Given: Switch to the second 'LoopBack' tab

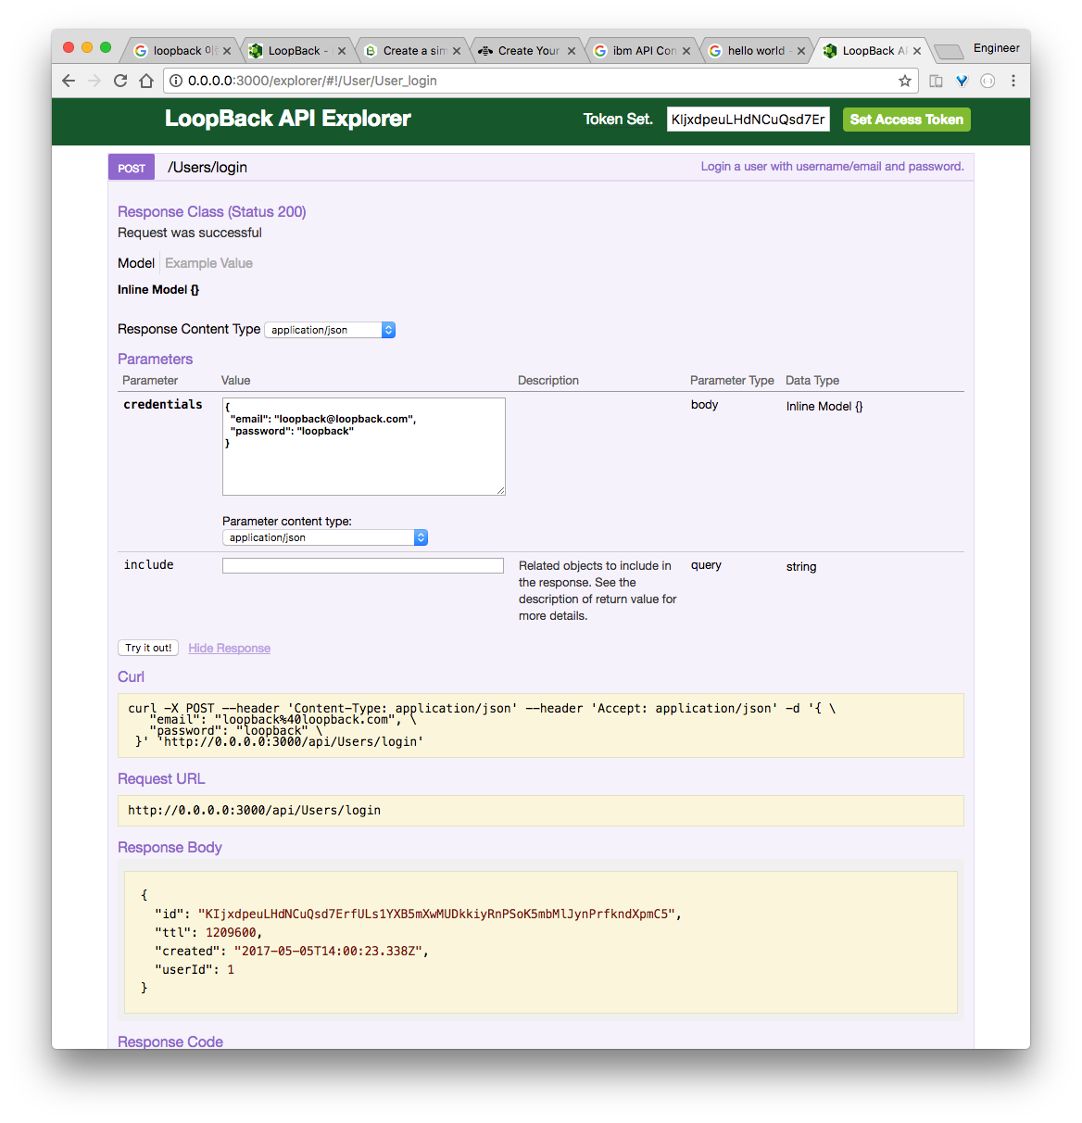Looking at the screenshot, I should pyautogui.click(x=296, y=51).
